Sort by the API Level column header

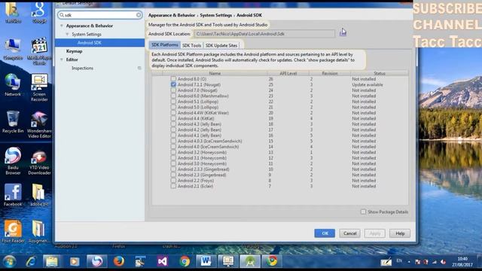pos(288,73)
